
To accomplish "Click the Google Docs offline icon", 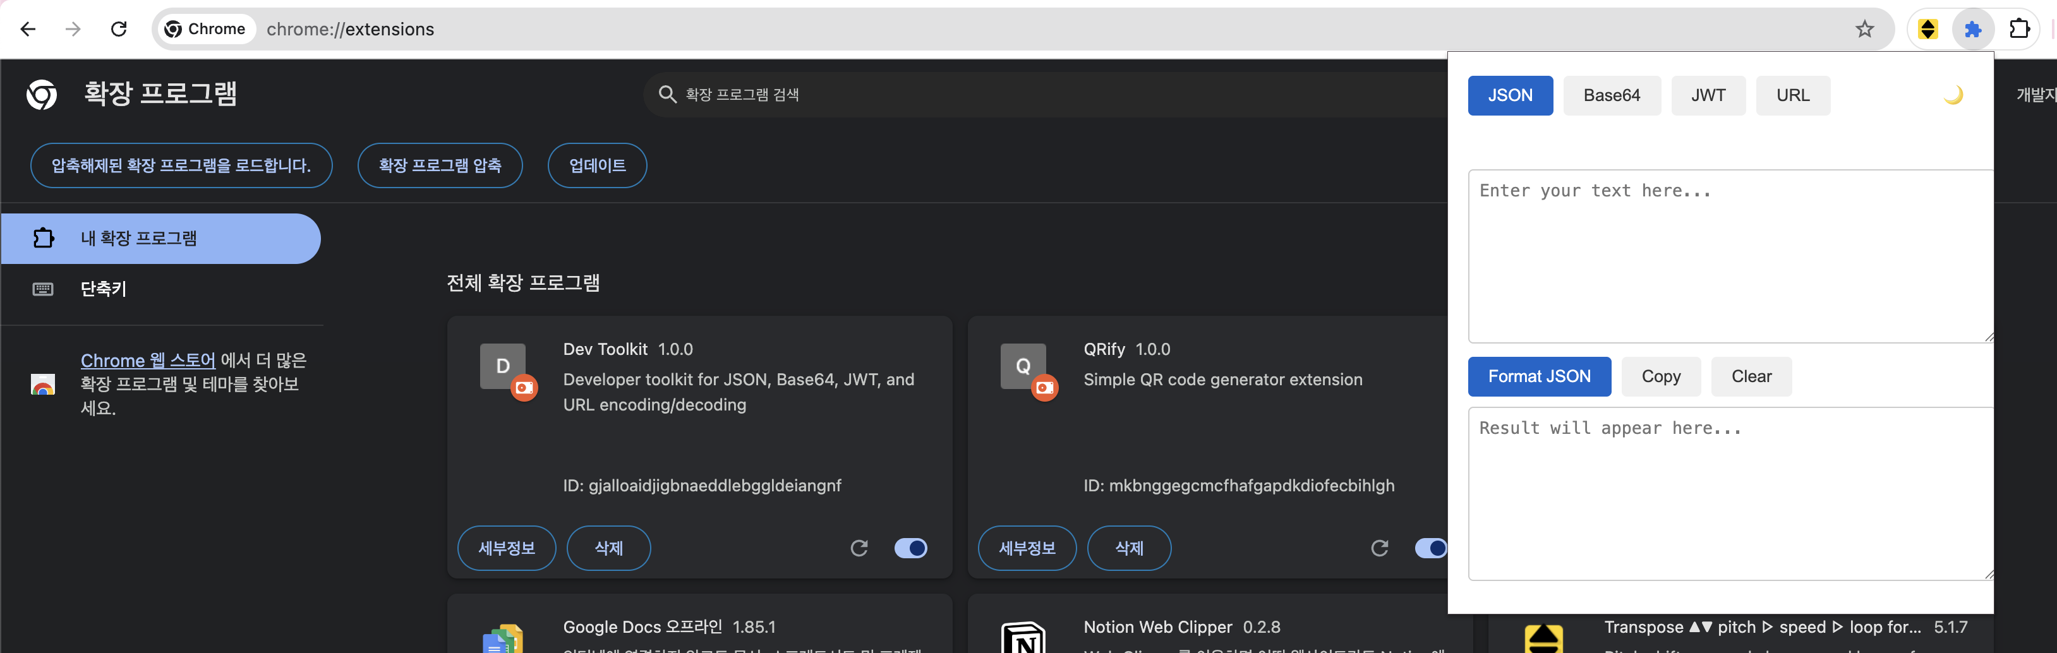I will (x=503, y=640).
